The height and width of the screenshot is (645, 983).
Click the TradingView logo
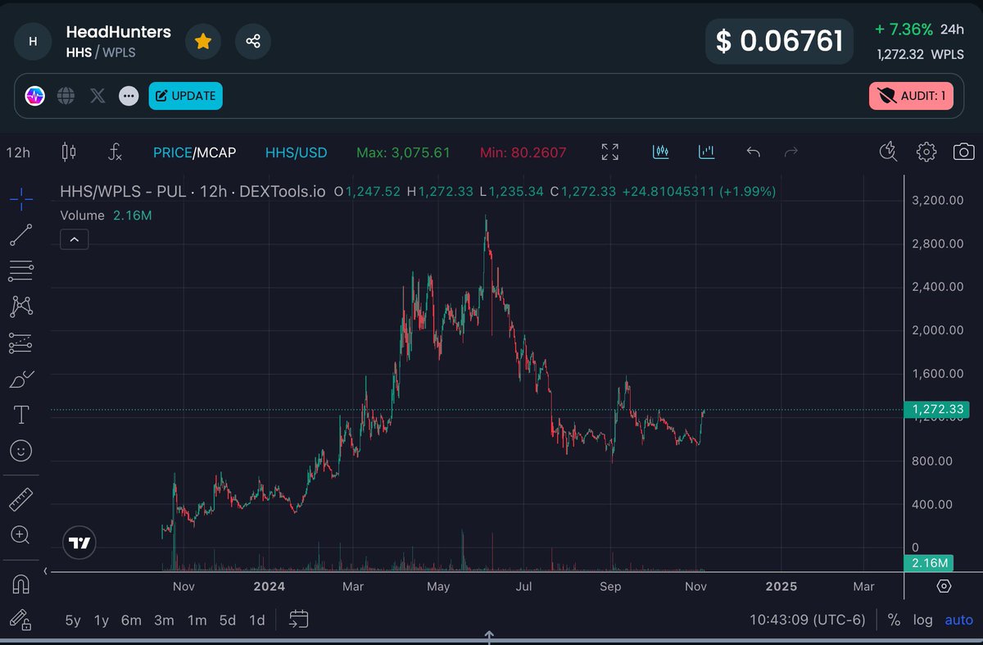[x=80, y=543]
